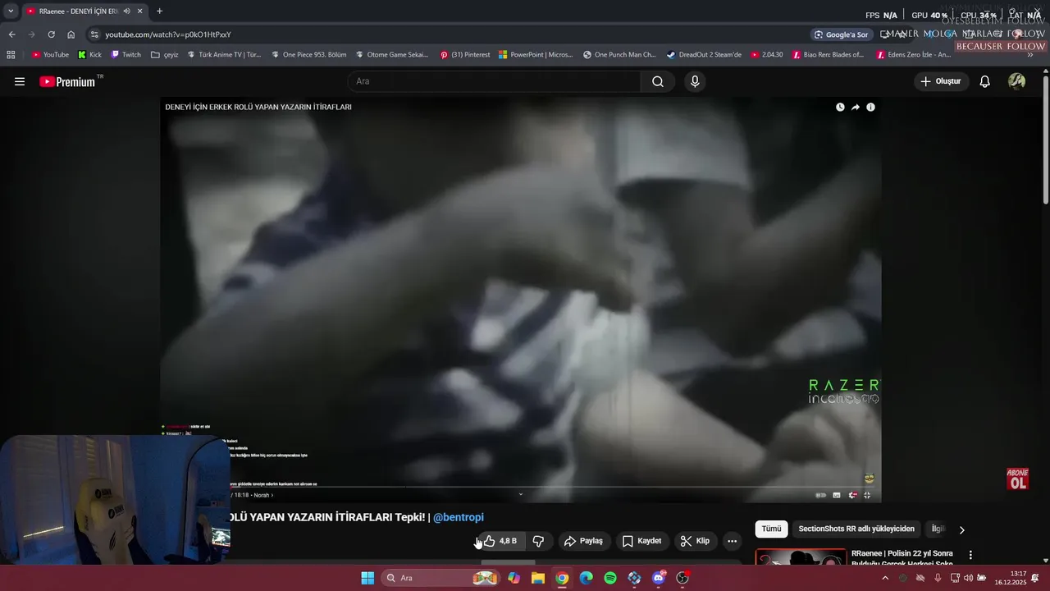Image resolution: width=1050 pixels, height=591 pixels.
Task: Open the (31) Pinterest bookmark
Action: (464, 55)
